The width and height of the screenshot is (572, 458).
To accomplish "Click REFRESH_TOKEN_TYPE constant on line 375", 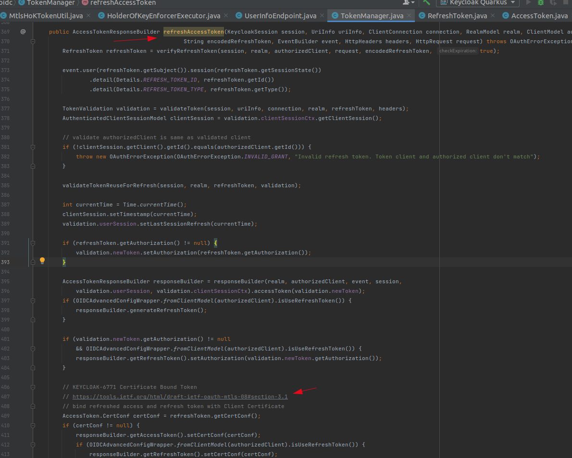I will pyautogui.click(x=173, y=89).
